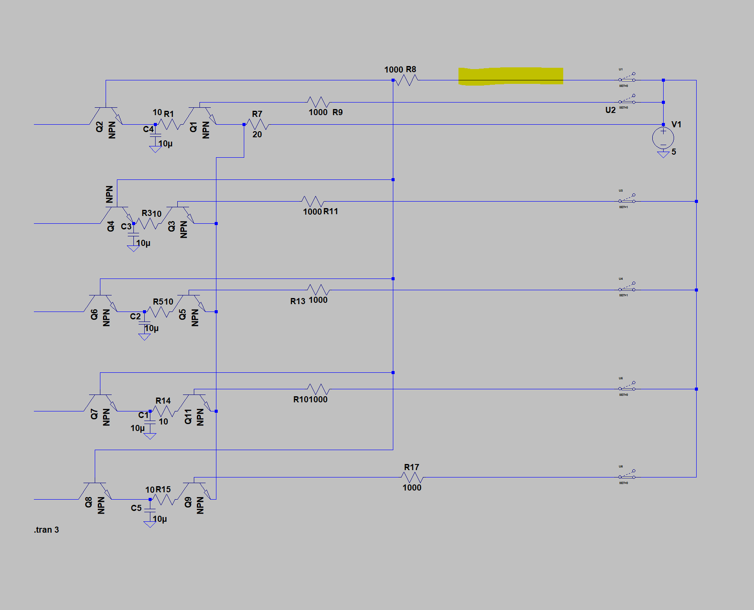Toggle the U3 switch on R11 line
Screen dimensions: 754x610
627,199
